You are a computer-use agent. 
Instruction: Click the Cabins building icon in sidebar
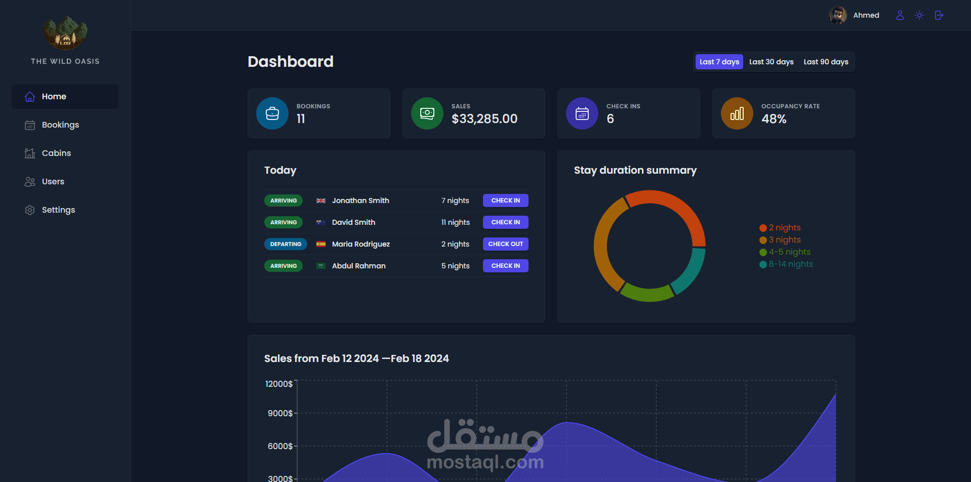point(30,153)
